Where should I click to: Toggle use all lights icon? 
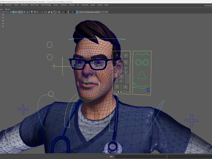click(x=25, y=12)
